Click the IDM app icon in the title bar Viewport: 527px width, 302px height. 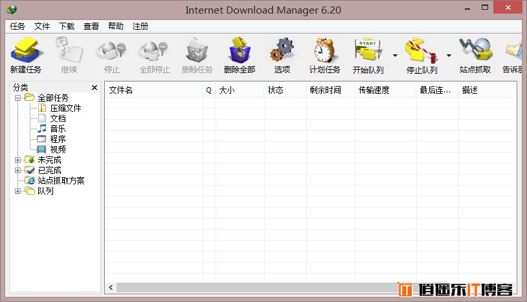coord(12,10)
